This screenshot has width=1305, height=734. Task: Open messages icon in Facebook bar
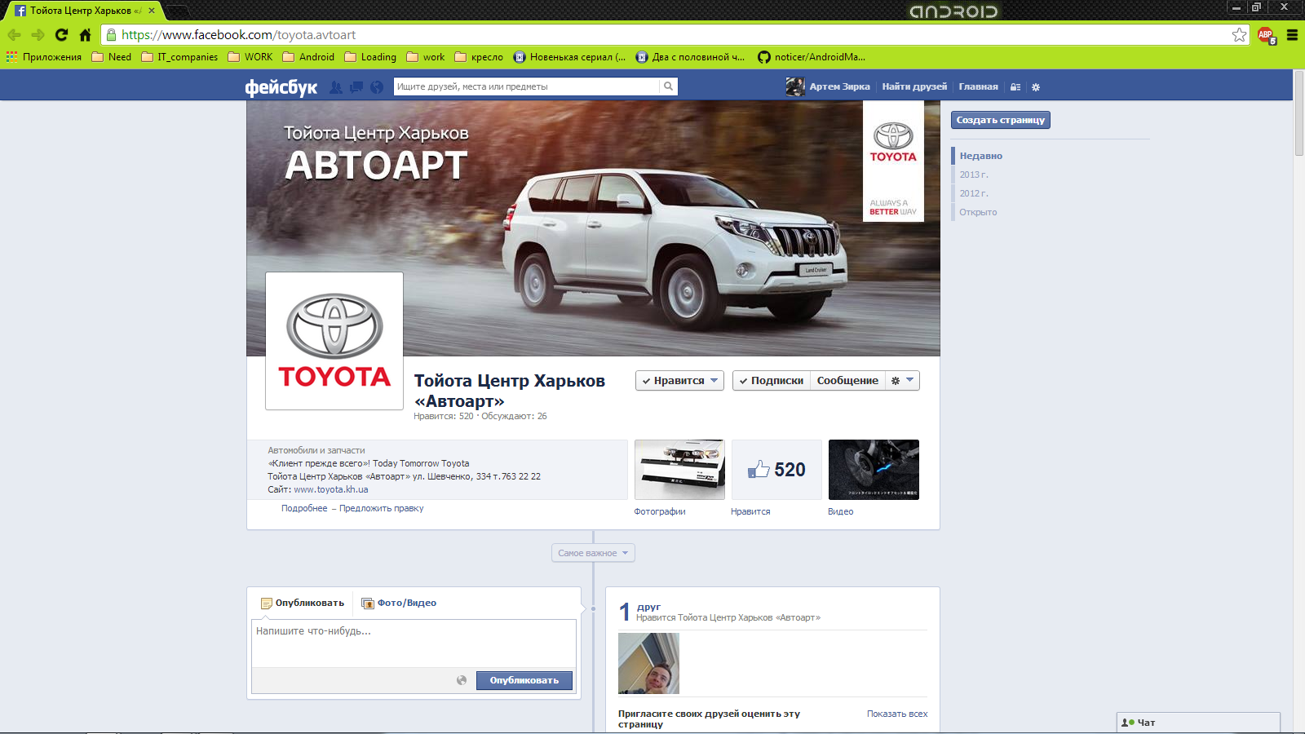pos(356,87)
